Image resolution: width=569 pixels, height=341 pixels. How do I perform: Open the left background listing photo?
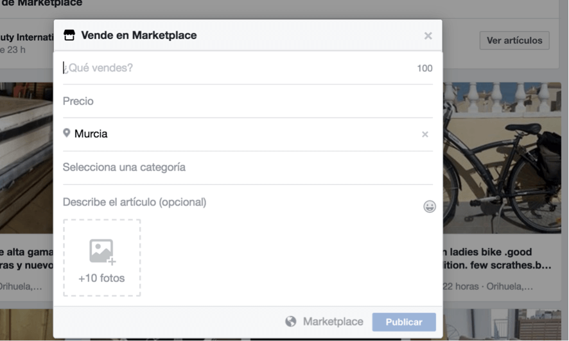(x=27, y=158)
